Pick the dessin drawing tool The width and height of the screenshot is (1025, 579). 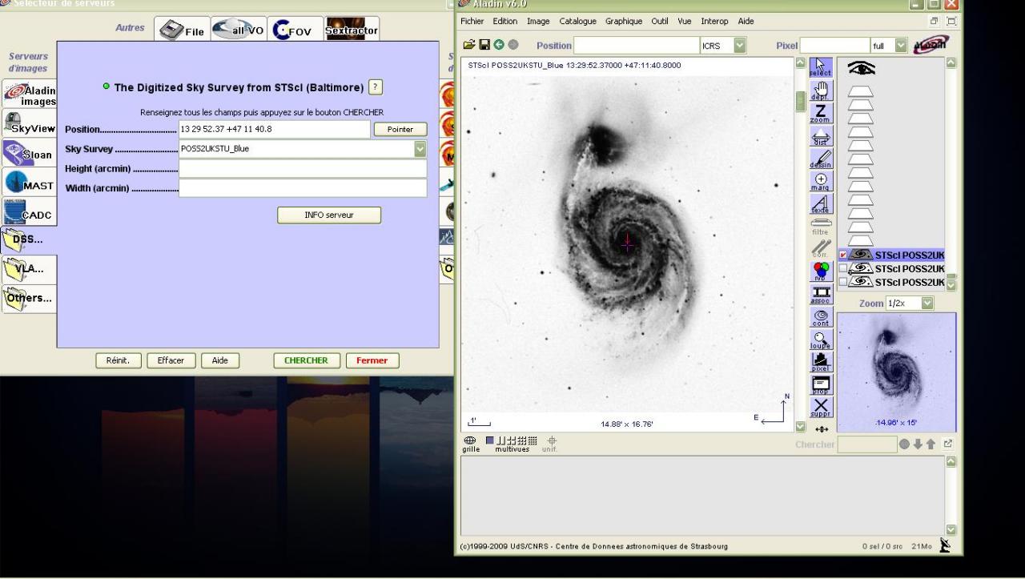pyautogui.click(x=821, y=159)
